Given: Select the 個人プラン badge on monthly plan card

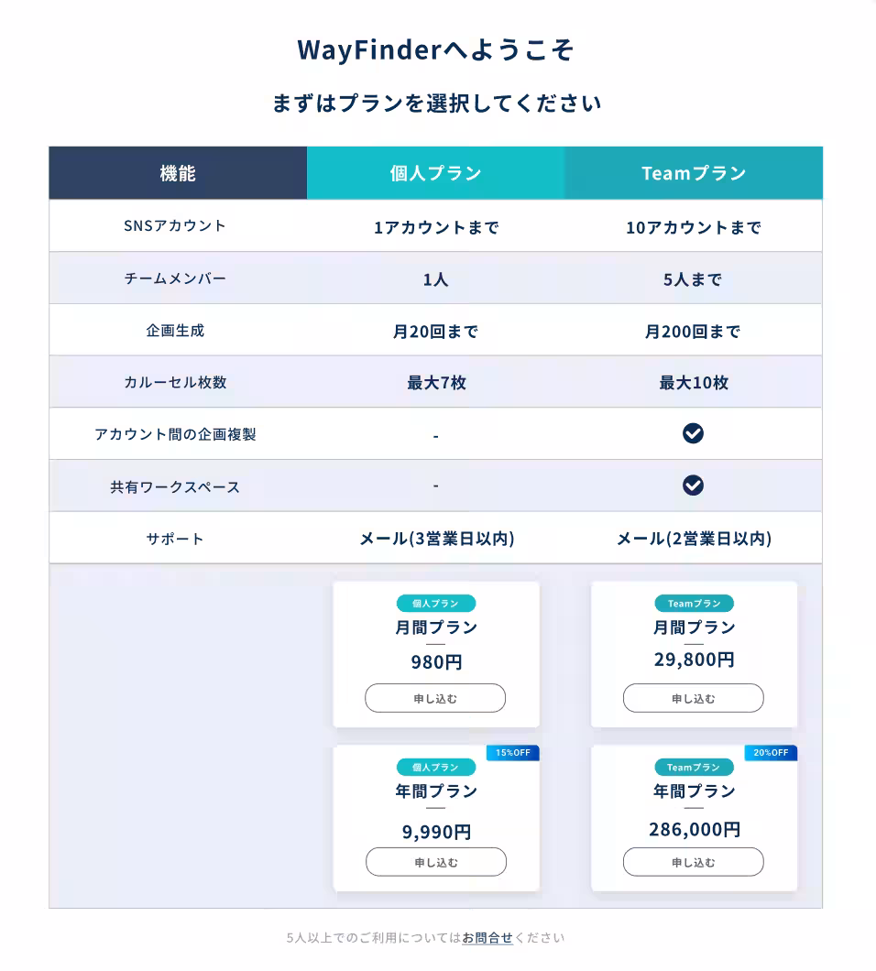Looking at the screenshot, I should point(435,603).
